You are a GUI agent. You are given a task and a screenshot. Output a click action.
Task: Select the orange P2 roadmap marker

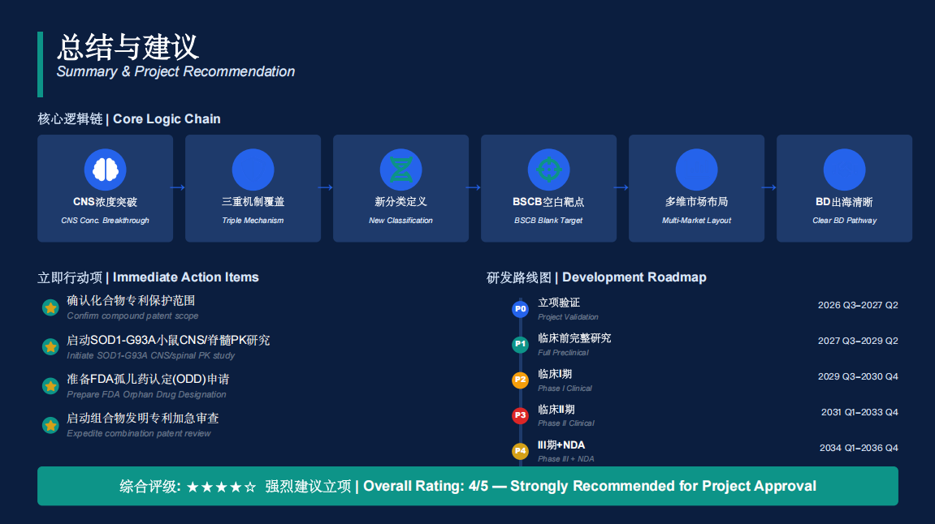pyautogui.click(x=520, y=380)
